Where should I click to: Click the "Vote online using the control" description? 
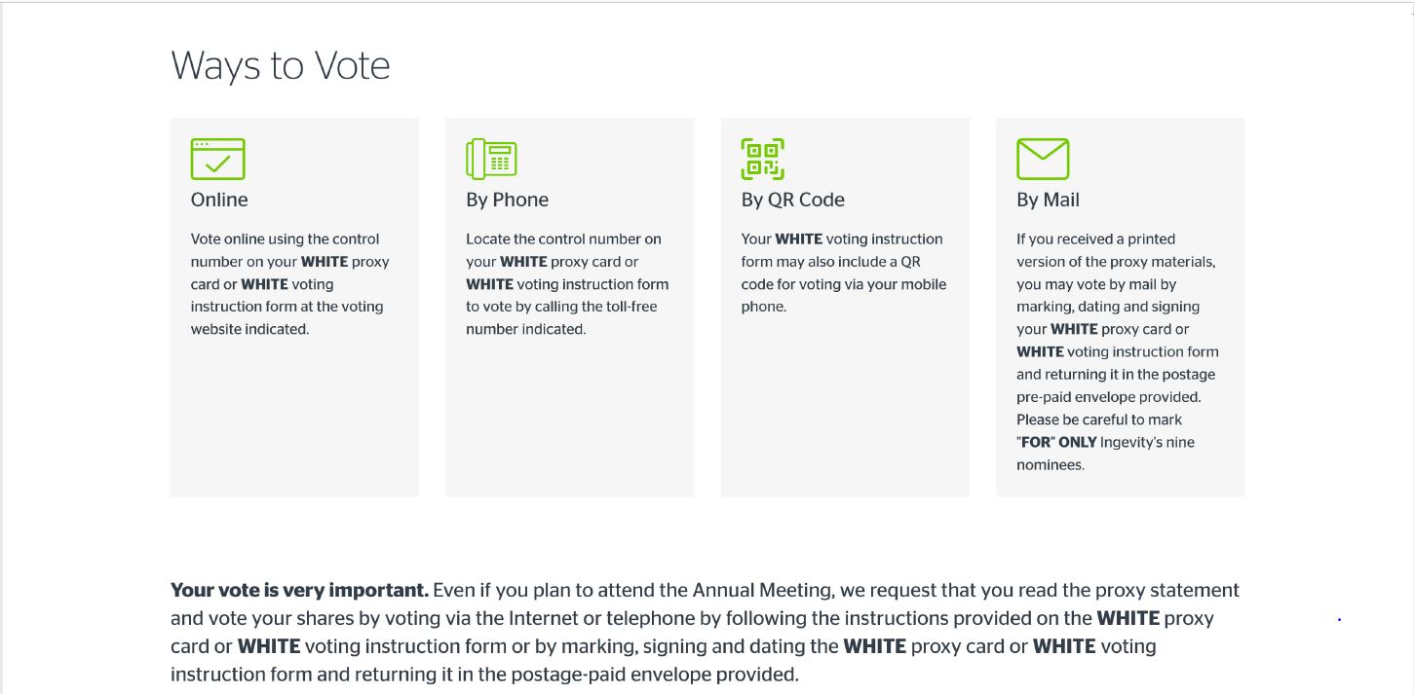tap(286, 239)
